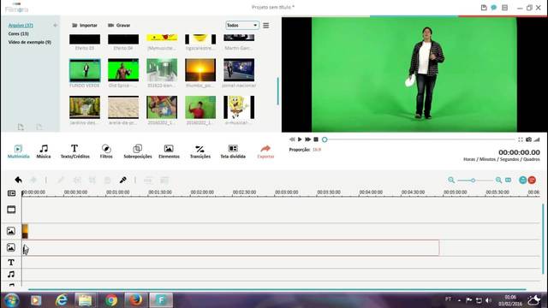The height and width of the screenshot is (308, 548).
Task: Select the sunset thumb thumbnail
Action: (200, 70)
